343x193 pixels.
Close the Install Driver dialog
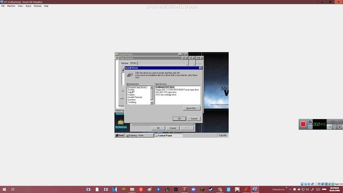coord(200,68)
